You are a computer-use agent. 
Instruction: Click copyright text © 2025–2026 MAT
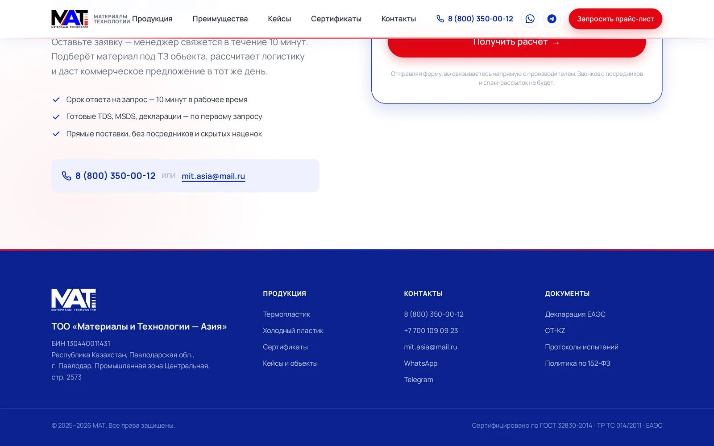pos(113,425)
